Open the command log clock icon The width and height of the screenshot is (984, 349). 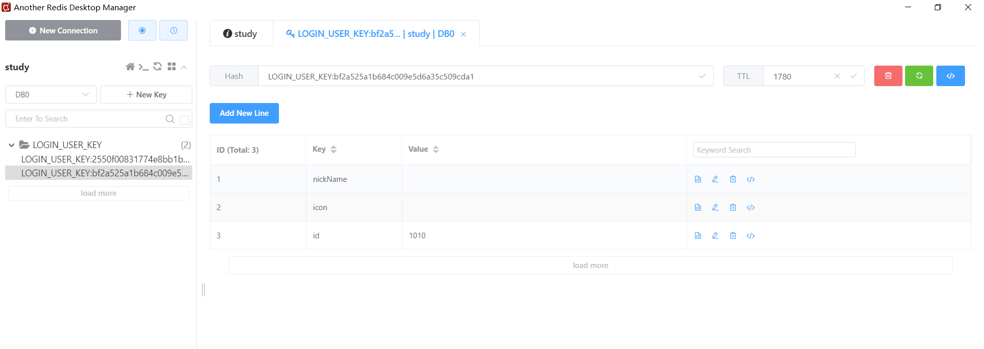pos(173,30)
